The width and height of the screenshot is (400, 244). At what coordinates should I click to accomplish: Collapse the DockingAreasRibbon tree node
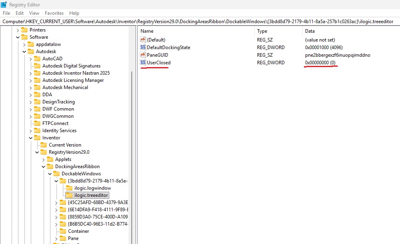[x=43, y=167]
